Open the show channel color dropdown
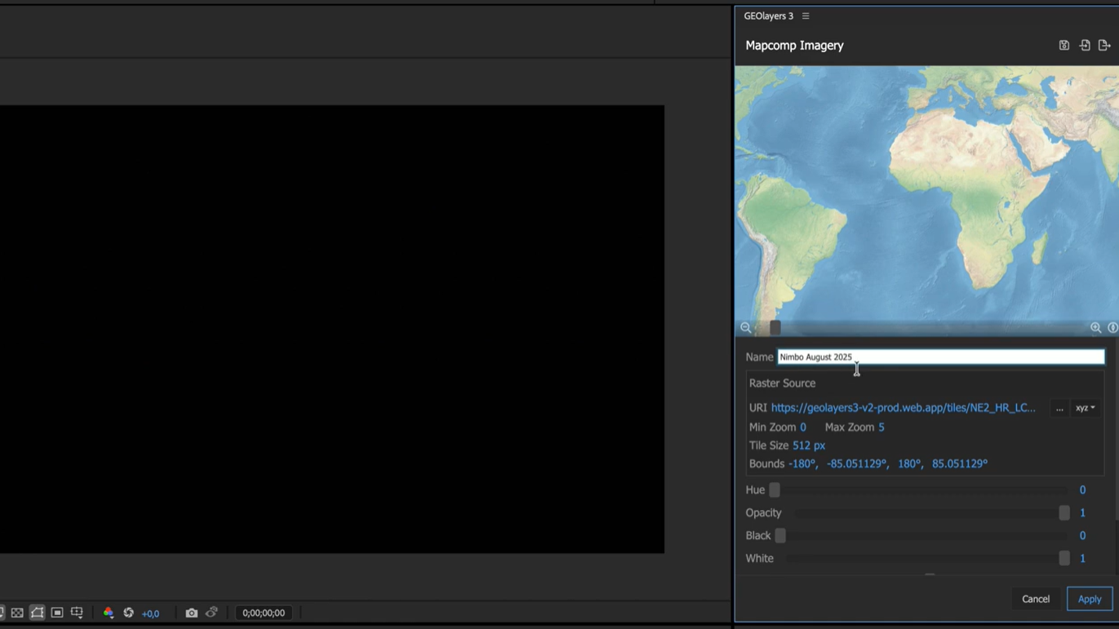The width and height of the screenshot is (1119, 629). click(108, 613)
